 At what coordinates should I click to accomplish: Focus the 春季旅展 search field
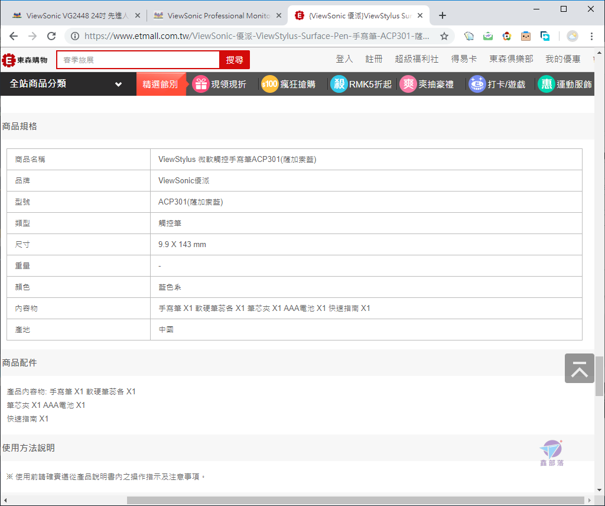click(x=138, y=60)
